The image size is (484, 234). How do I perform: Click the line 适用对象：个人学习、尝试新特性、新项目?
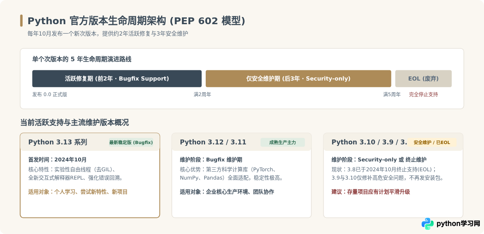[78, 192]
